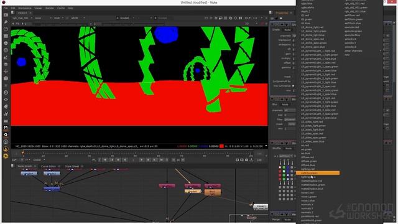Select the beige Shuffle node beside Blur1
The width and height of the screenshot is (398, 224).
[x=193, y=191]
